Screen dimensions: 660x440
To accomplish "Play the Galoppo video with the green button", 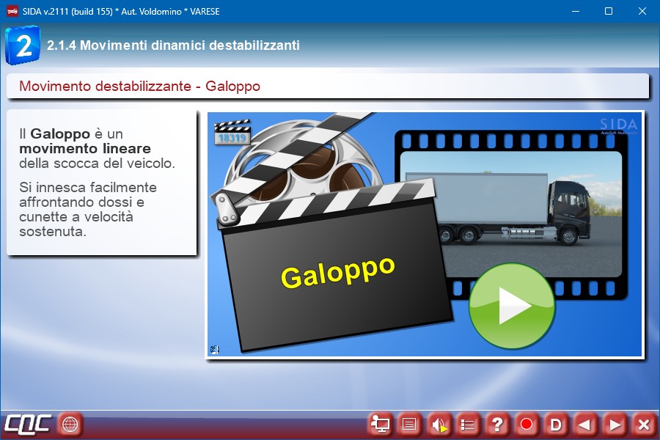I will 511,306.
